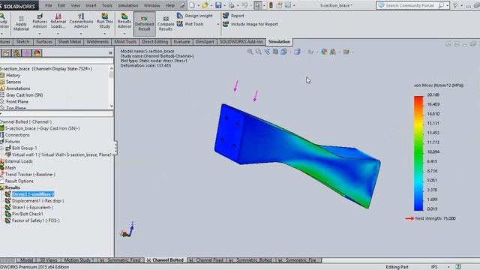The image size is (480, 270).
Task: Open the File menu
Action: [x=49, y=5]
